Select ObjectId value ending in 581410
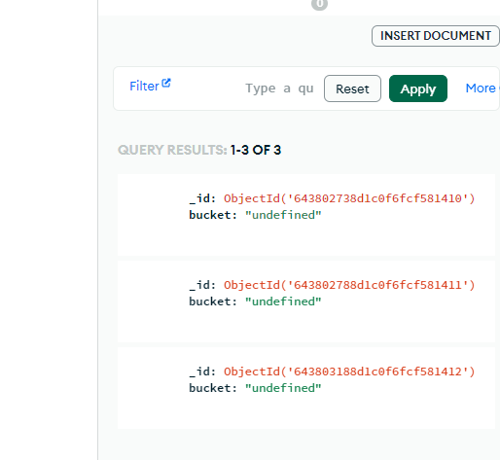 [349, 198]
